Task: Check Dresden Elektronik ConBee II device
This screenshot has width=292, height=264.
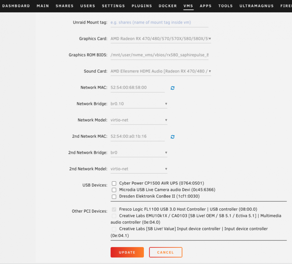Action: pos(114,196)
